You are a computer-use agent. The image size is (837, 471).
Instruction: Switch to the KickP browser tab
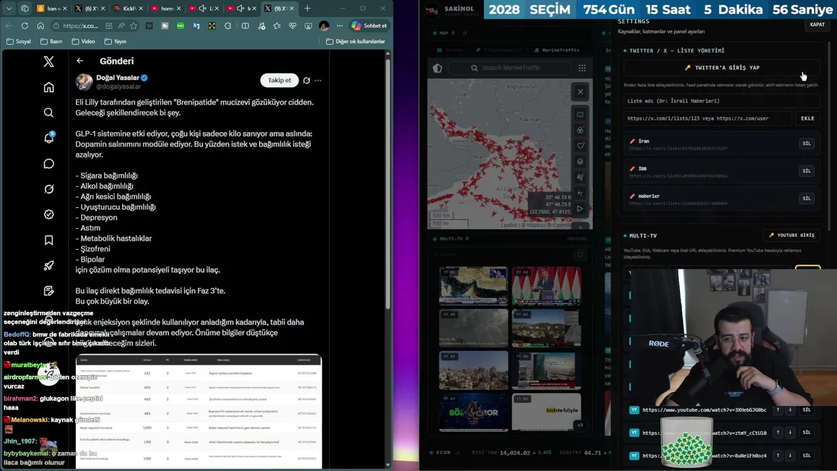pos(128,9)
